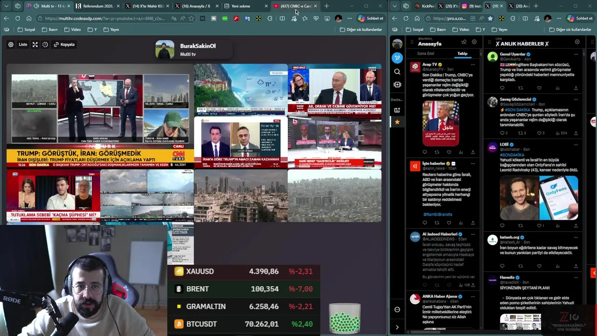Reload the Multi tv page
The height and width of the screenshot is (336, 597).
coord(17,18)
